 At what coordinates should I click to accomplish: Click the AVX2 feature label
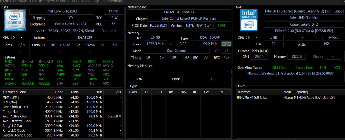[x=77, y=66]
